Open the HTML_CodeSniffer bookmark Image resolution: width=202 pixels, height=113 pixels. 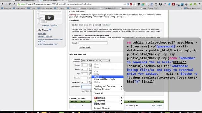108,8
